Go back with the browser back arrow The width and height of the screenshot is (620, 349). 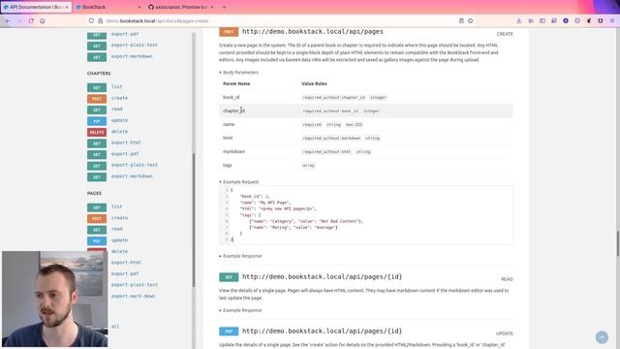[8, 20]
